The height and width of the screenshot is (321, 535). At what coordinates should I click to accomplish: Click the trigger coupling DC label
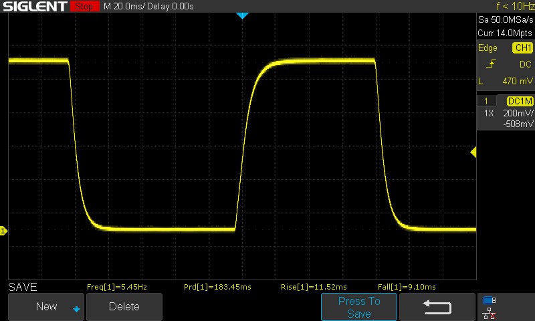[x=526, y=64]
